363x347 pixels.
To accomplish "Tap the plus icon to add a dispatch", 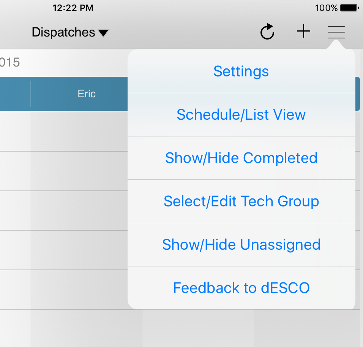I will click(x=304, y=32).
